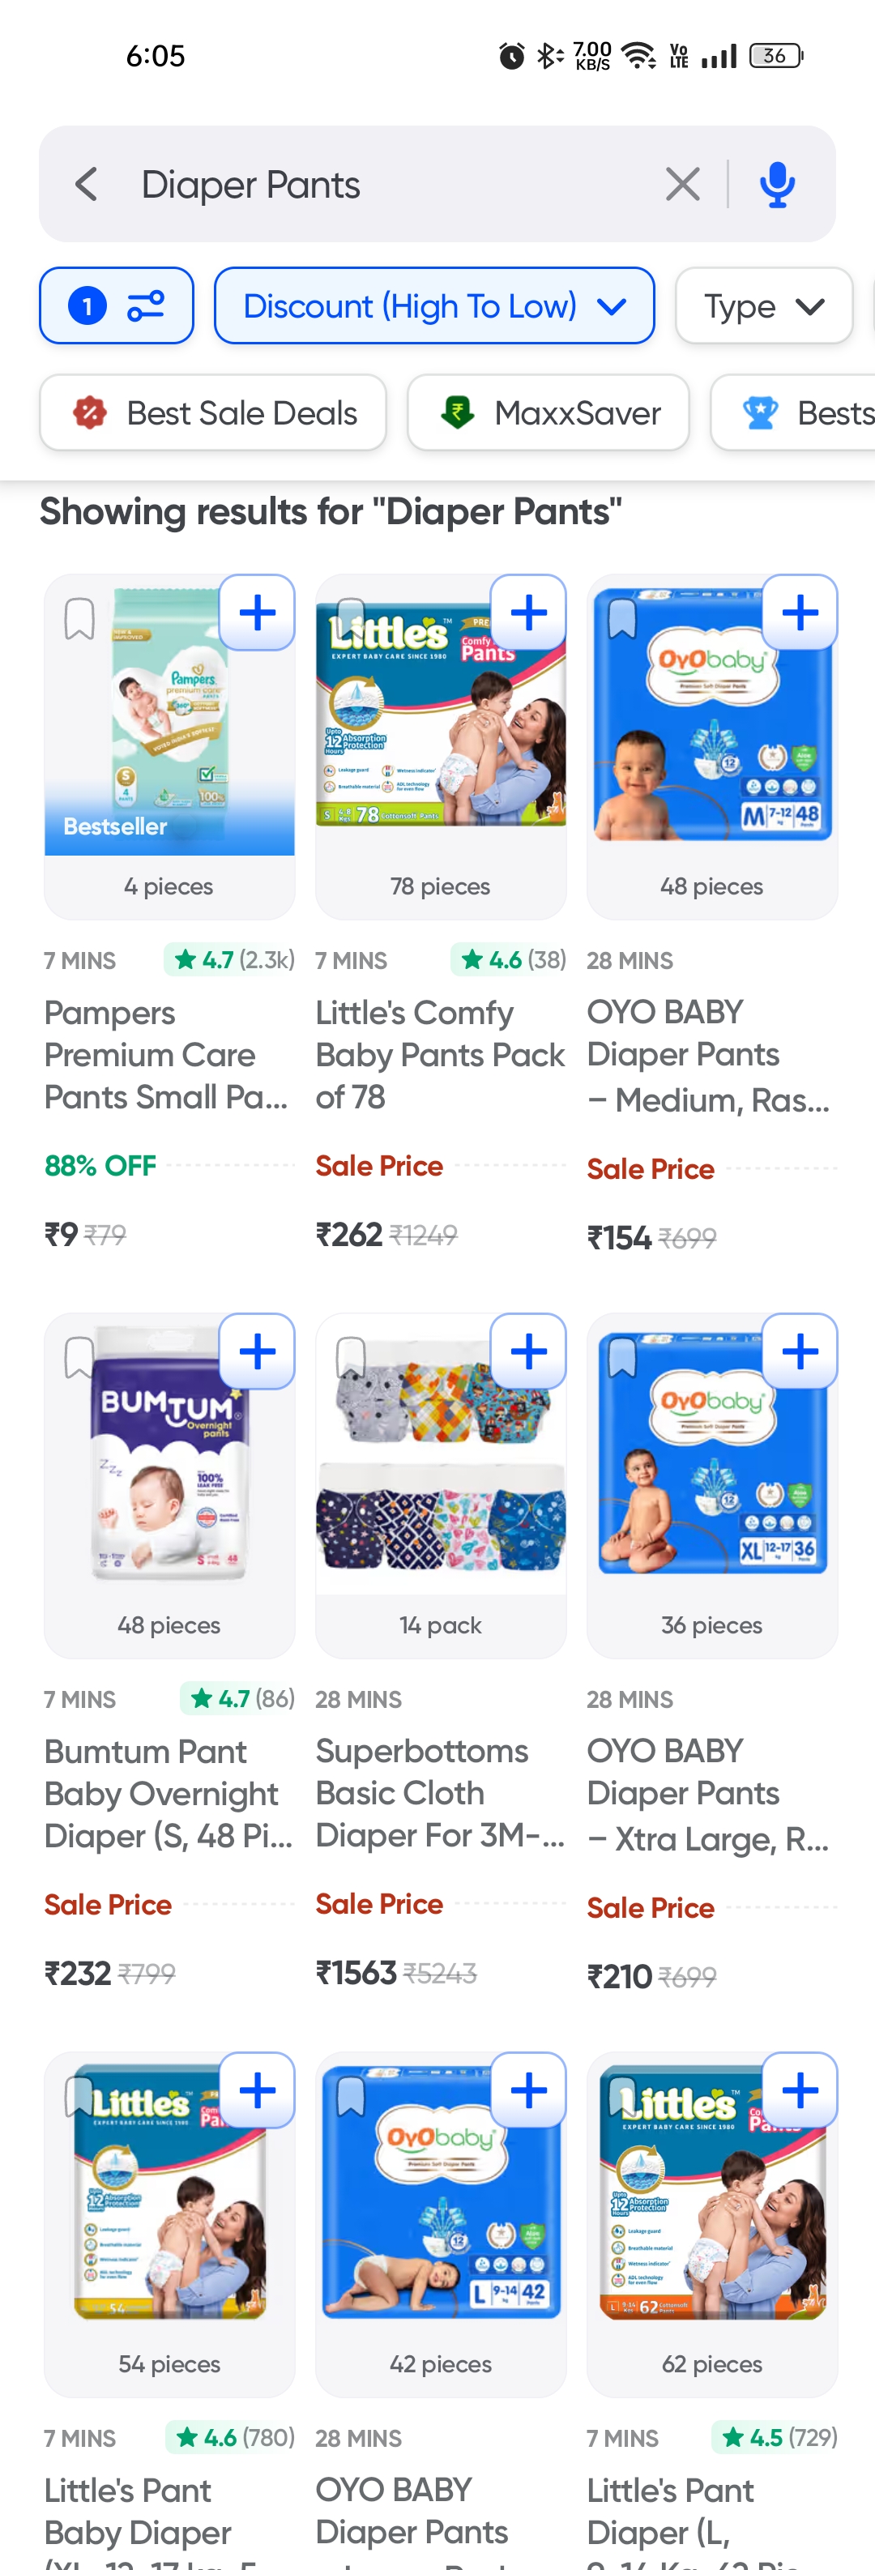Bookmark the Bumtum Overnight Diaper product

(80, 1358)
